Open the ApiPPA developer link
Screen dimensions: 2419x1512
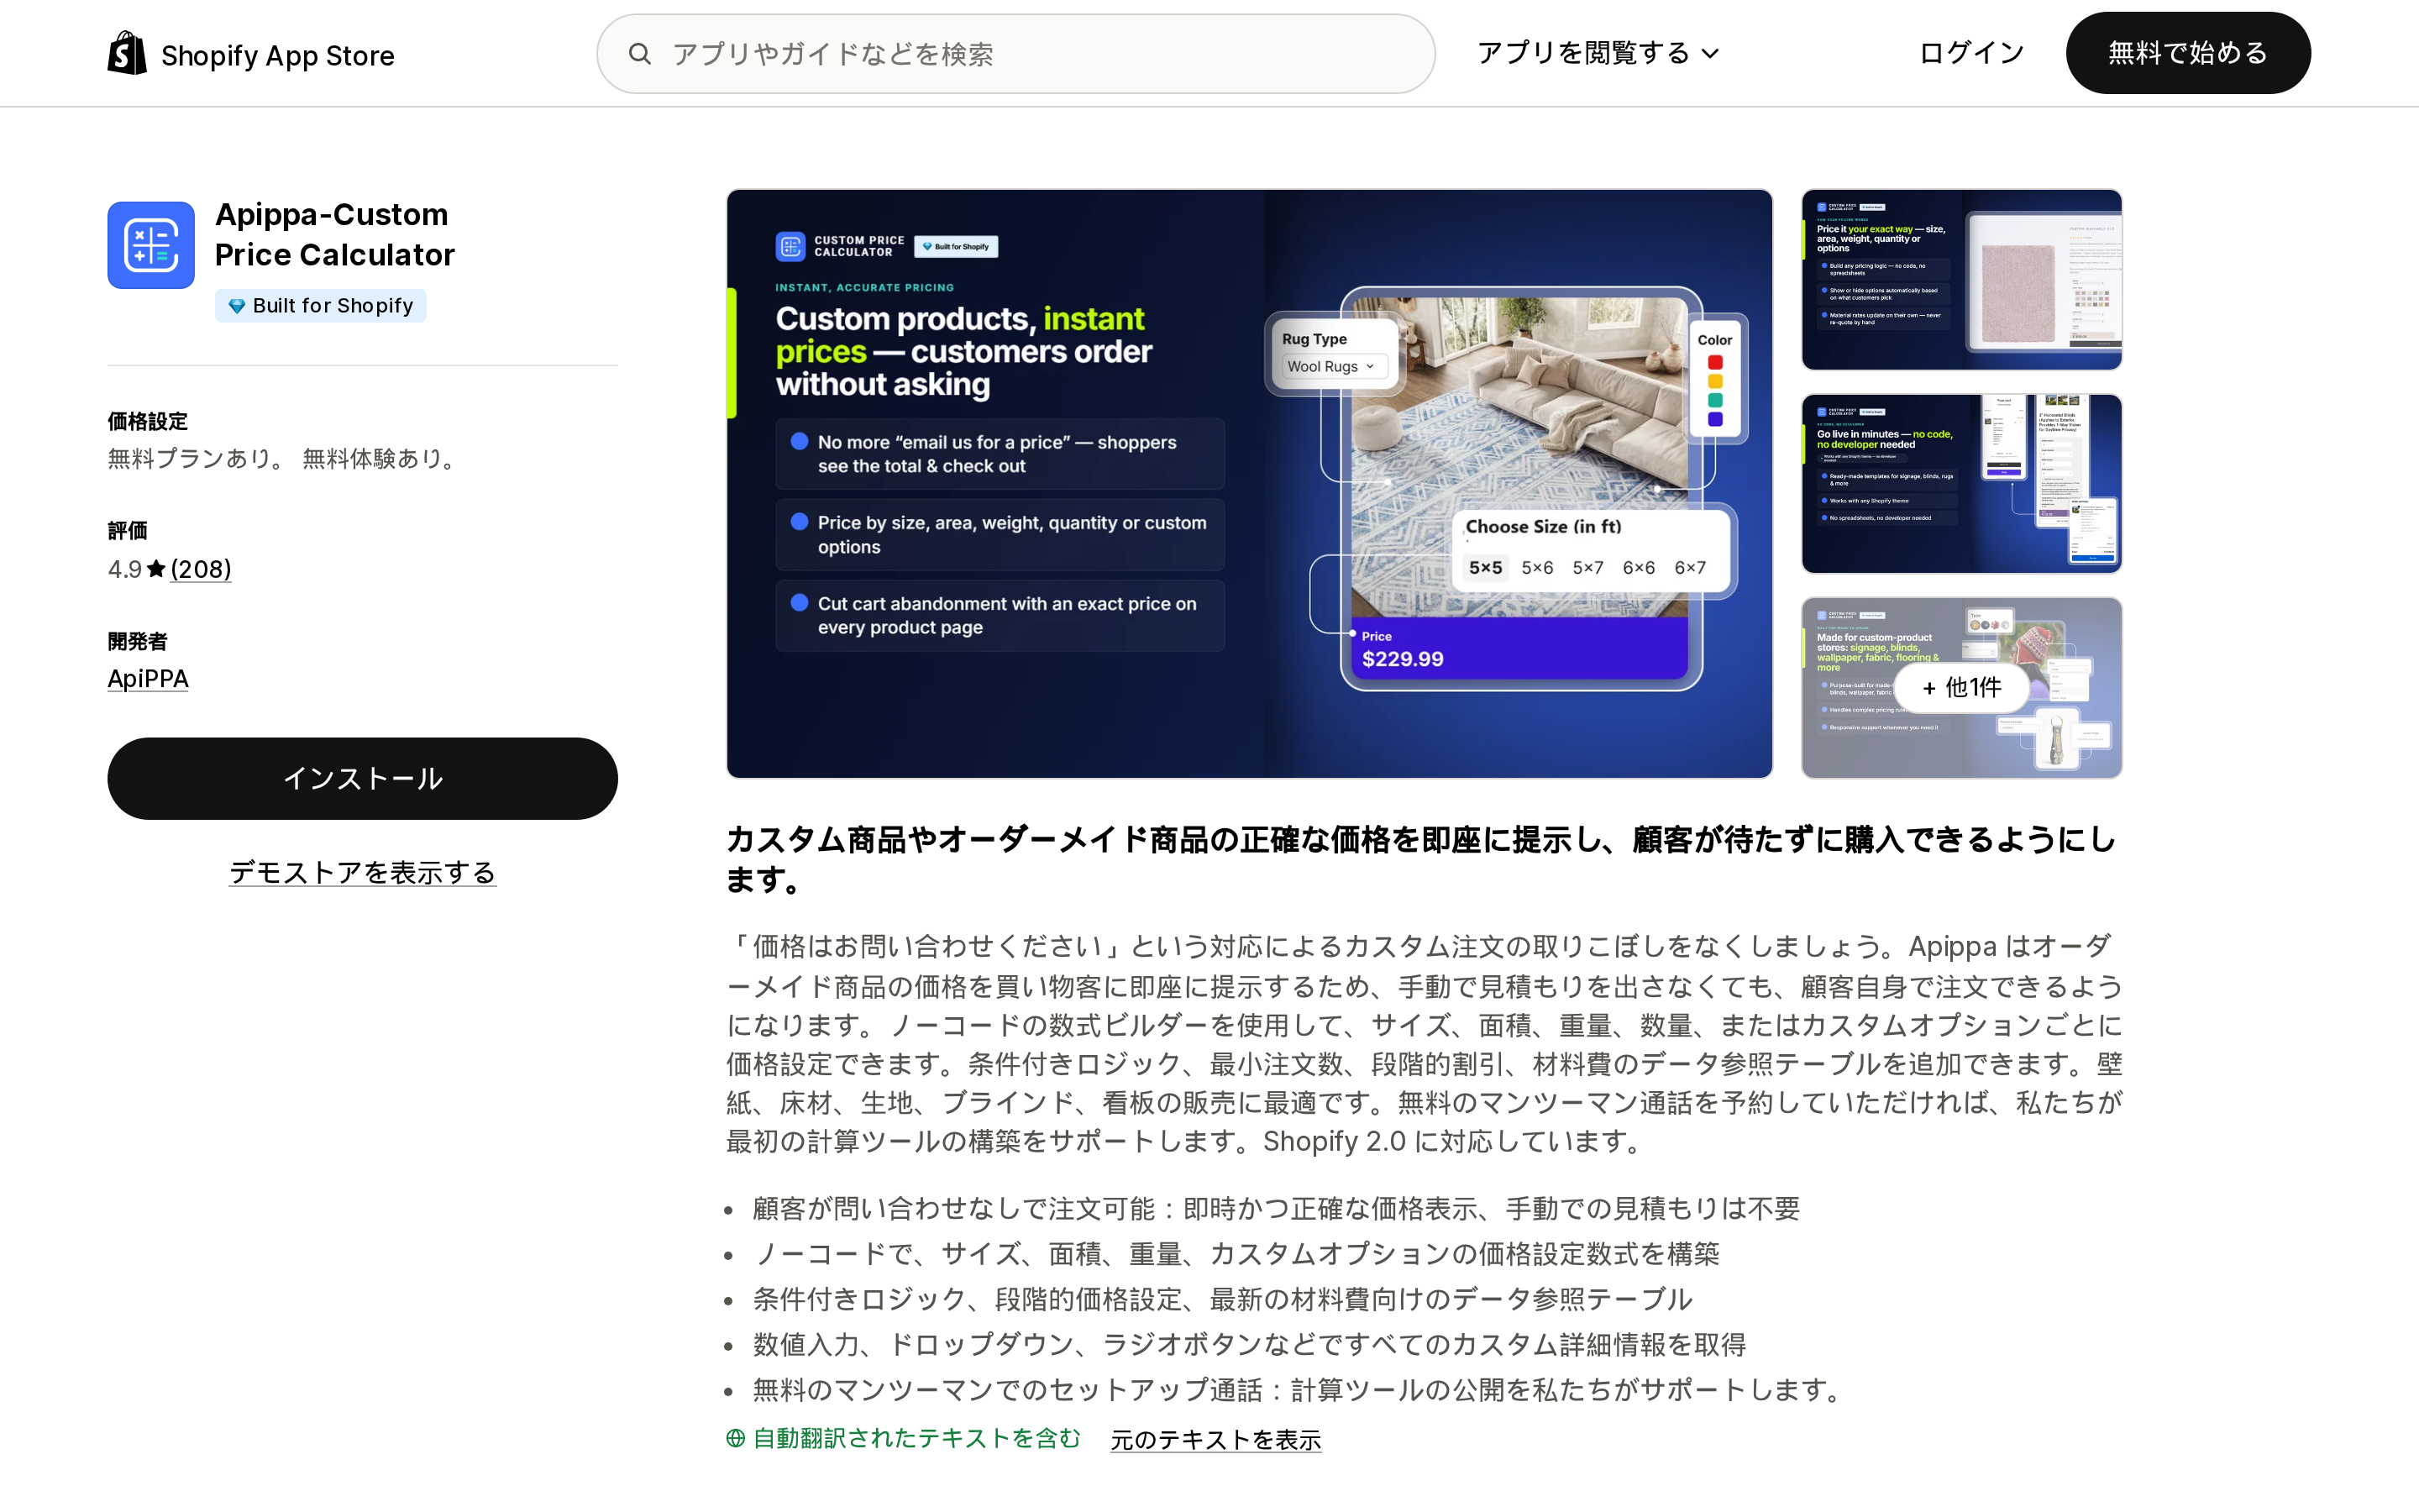pos(148,679)
